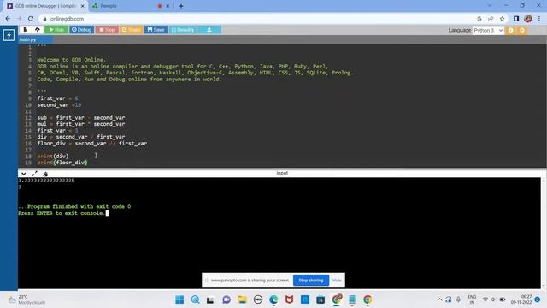Open the Chrome profile avatar
The image size is (547, 308).
528,19
